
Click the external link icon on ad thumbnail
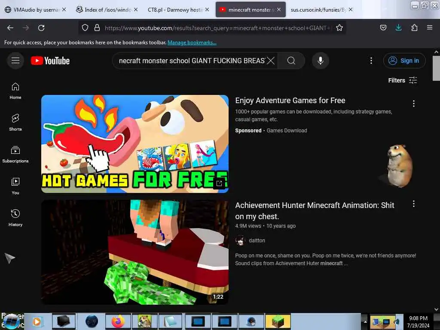click(219, 183)
